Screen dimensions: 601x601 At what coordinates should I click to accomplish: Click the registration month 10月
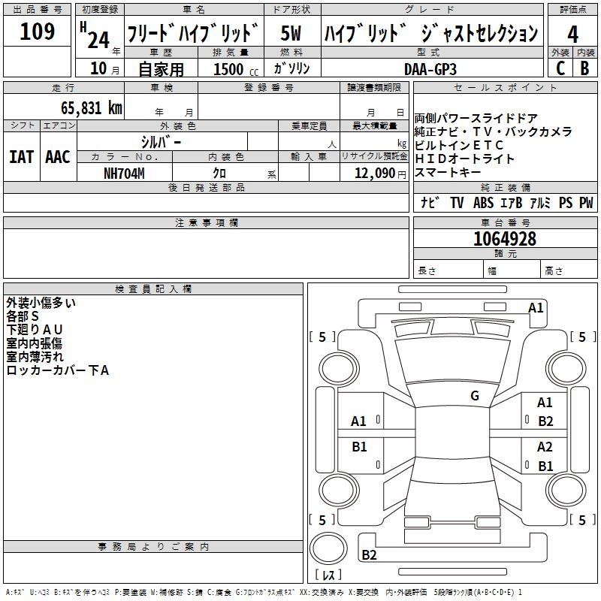pyautogui.click(x=104, y=68)
